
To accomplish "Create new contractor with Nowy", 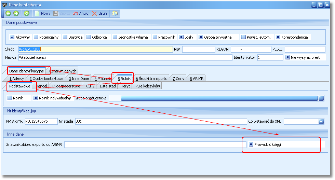I will click(x=43, y=13).
